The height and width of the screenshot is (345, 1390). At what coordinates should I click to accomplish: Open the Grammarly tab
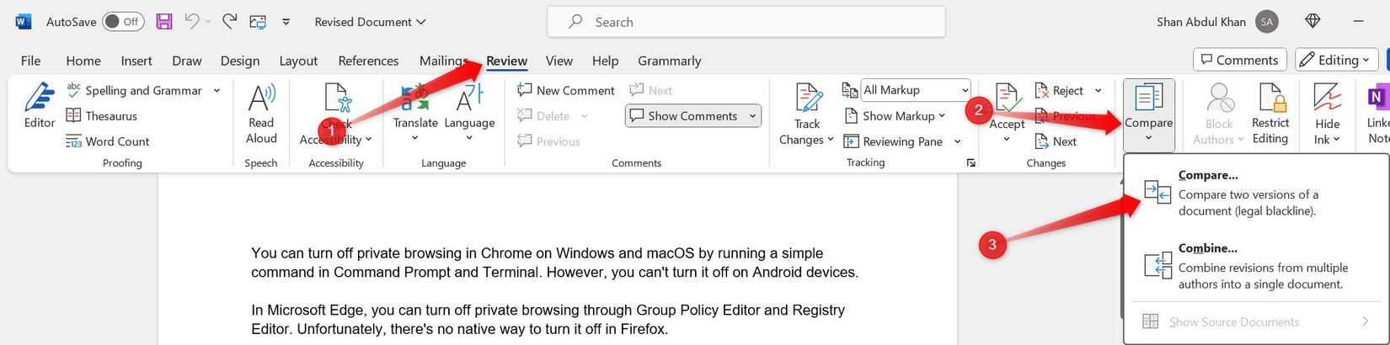pos(669,61)
